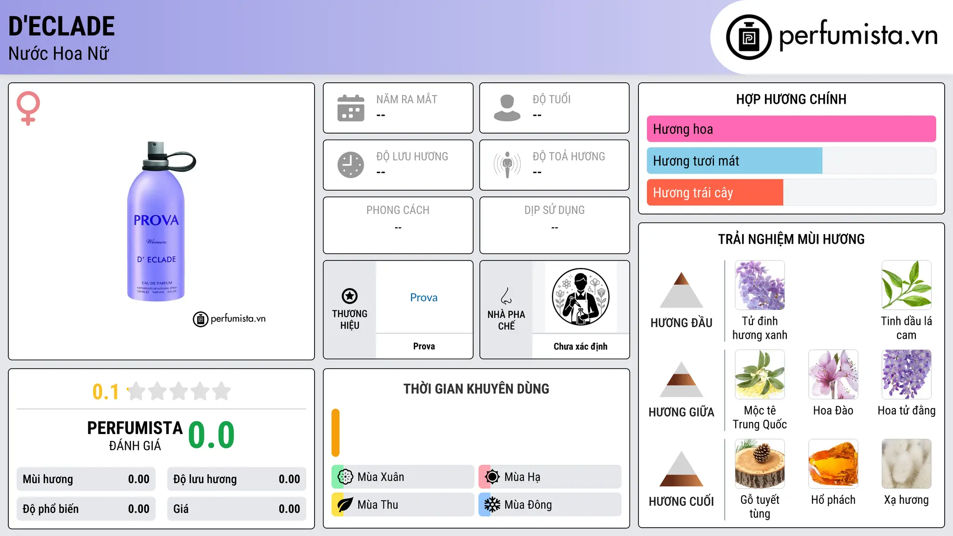Click the sillage icon for Độ toả hương
The width and height of the screenshot is (953, 536).
507,165
